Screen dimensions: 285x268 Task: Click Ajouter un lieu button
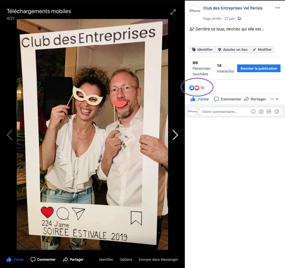click(x=232, y=50)
